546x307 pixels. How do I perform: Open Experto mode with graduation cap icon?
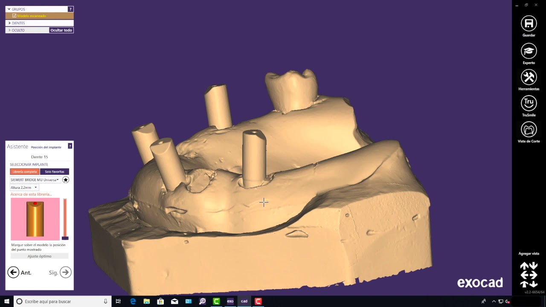(x=529, y=51)
